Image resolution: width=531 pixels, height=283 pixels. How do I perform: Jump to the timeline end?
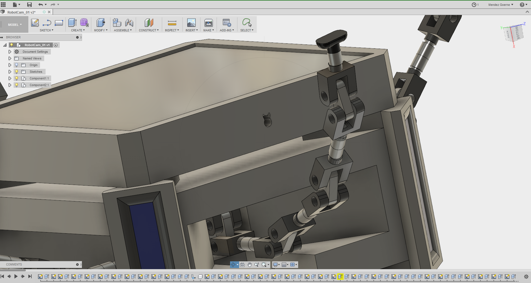pyautogui.click(x=30, y=276)
